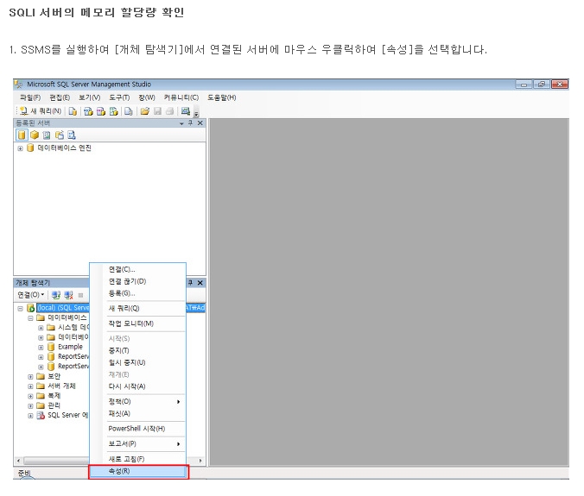Expand the 보안 folder
Screen dimensions: 584x496
point(30,377)
